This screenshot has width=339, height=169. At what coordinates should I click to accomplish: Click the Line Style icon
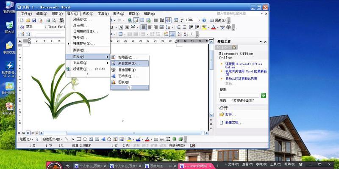pos(156,139)
